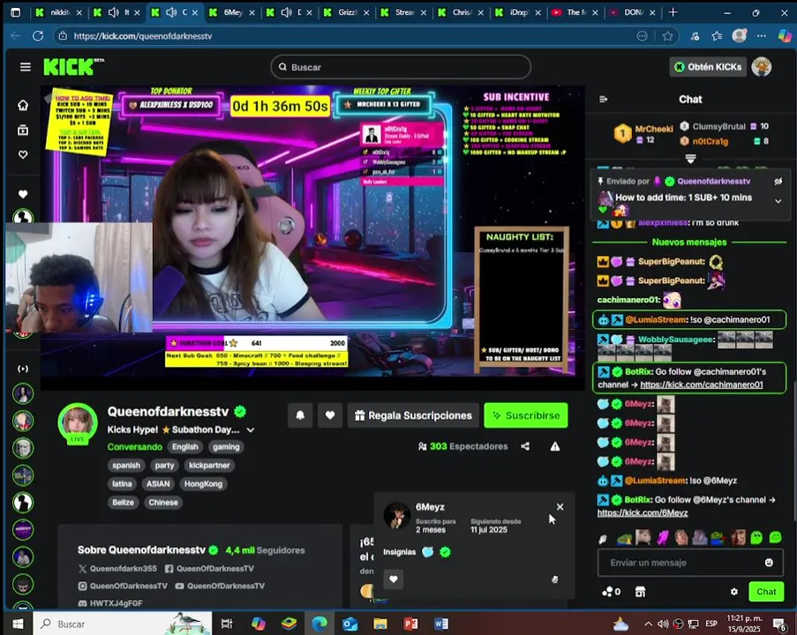Screen dimensions: 797x635
Task: Click Regala Suscripciones button
Action: point(413,415)
